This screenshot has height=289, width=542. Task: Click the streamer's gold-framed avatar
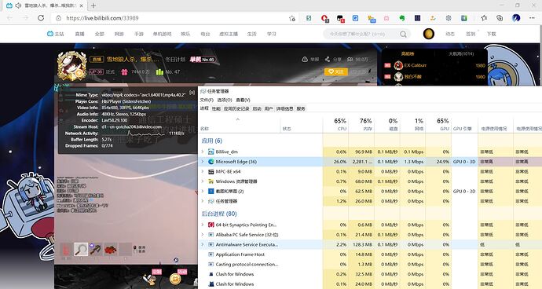71,66
